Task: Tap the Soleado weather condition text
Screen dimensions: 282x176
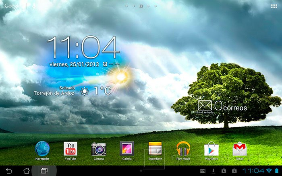Action: (x=67, y=88)
